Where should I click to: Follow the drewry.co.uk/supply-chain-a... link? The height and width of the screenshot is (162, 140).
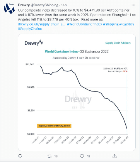(x=41, y=24)
